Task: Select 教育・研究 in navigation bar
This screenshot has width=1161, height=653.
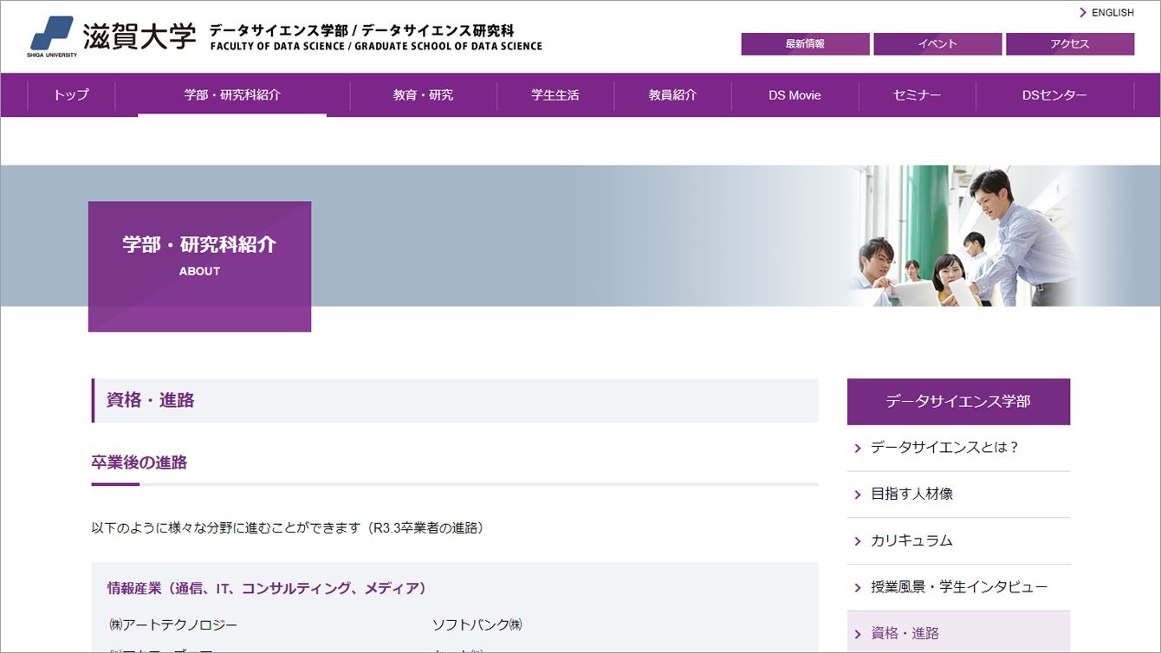Action: pos(423,95)
